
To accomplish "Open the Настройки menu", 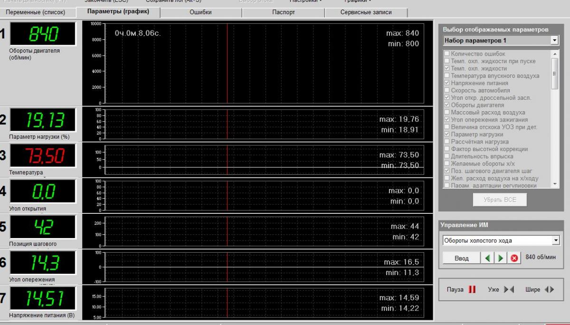I will [305, 1].
